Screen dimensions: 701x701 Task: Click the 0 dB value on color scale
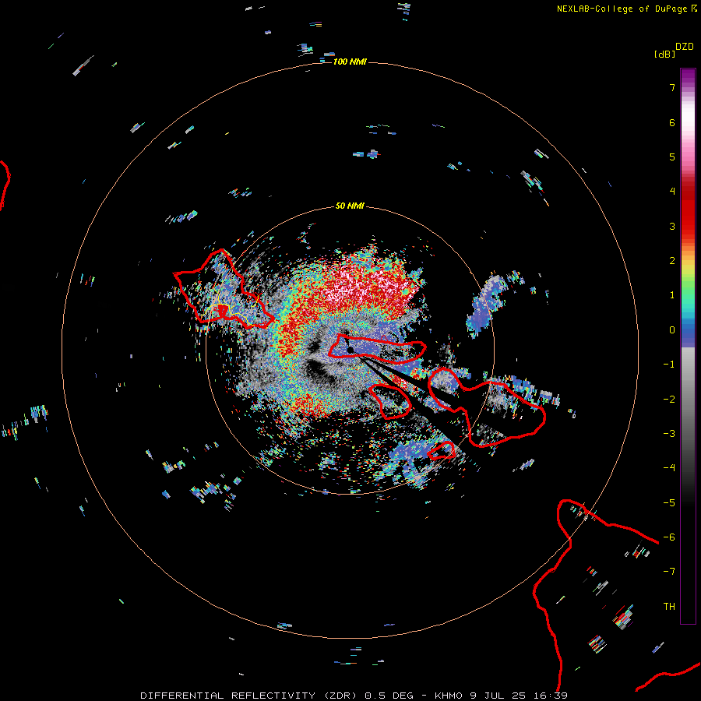coord(672,330)
